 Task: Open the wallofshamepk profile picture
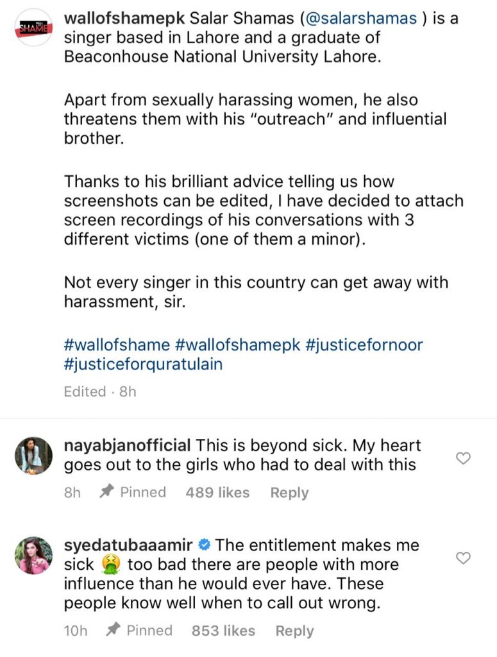(33, 28)
